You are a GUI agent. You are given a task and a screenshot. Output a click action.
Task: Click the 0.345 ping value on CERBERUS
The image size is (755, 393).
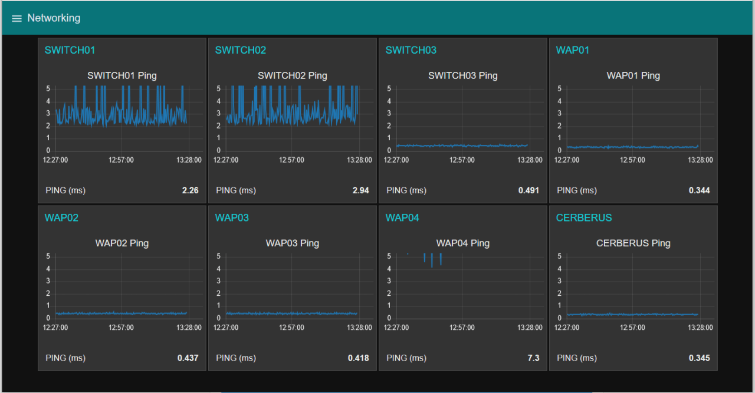[x=699, y=358]
